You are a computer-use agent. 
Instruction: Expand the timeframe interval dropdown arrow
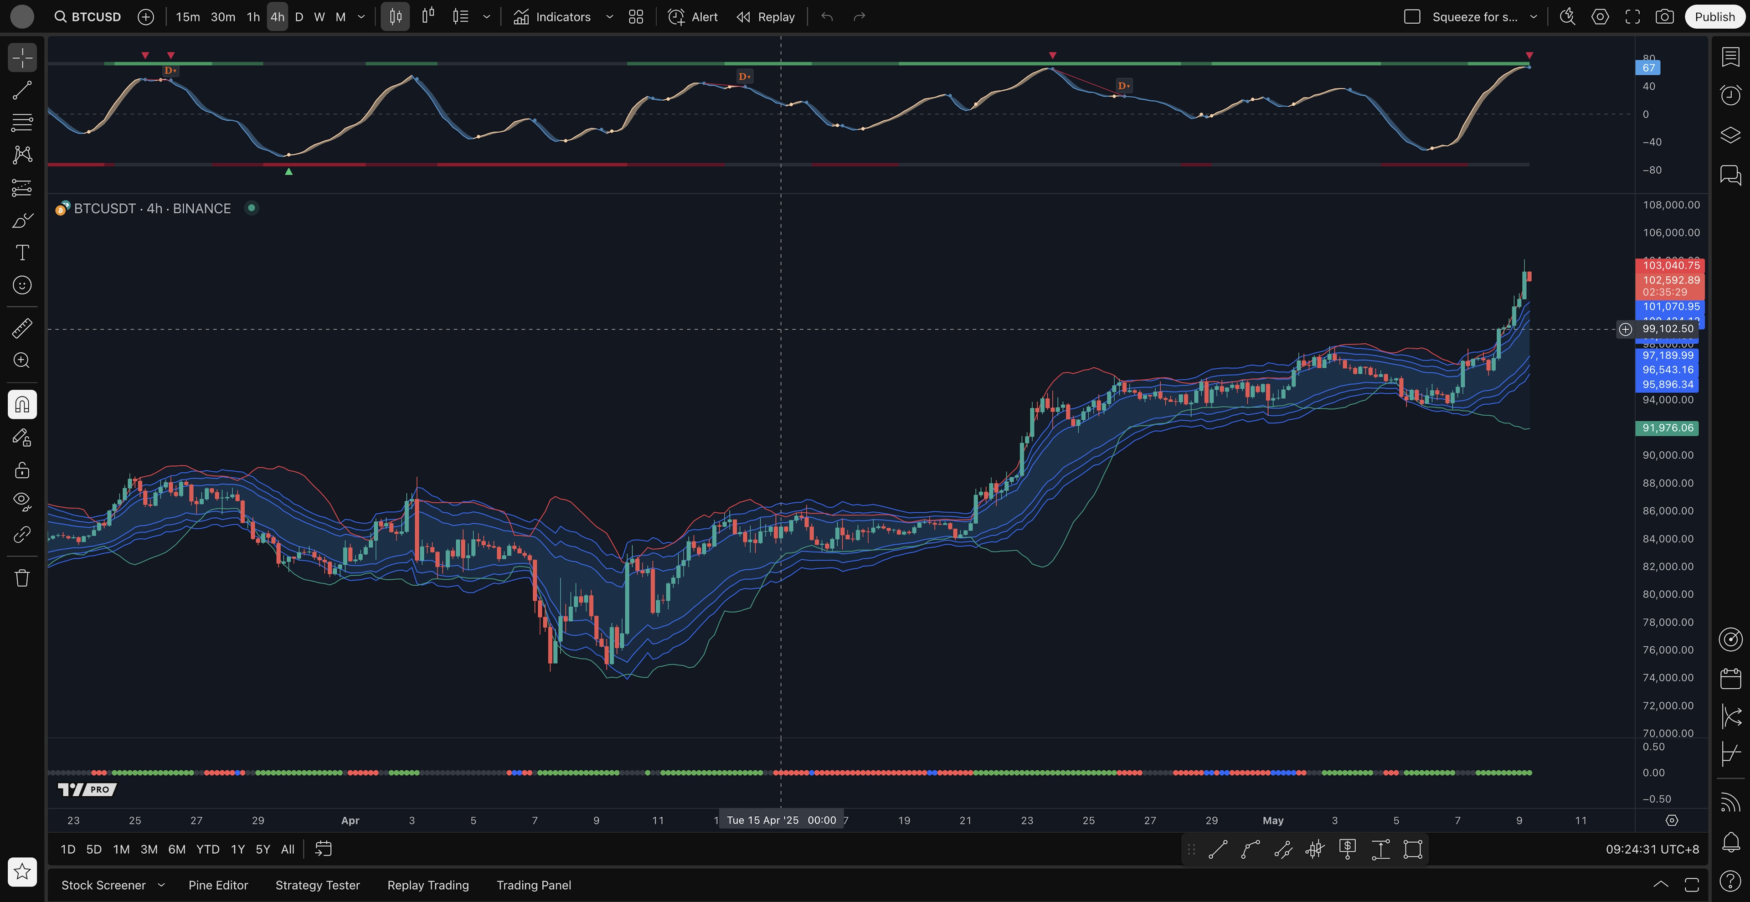pos(361,17)
